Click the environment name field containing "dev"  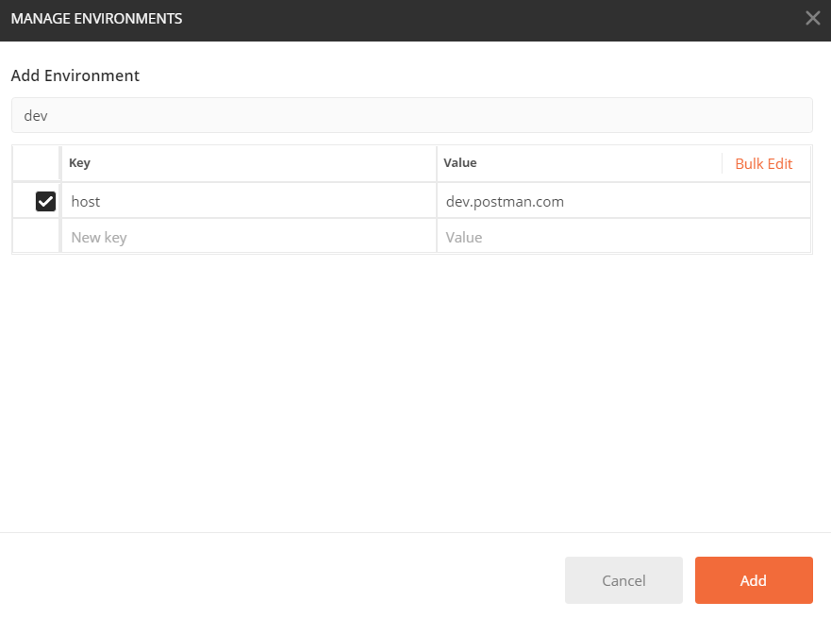coord(411,115)
